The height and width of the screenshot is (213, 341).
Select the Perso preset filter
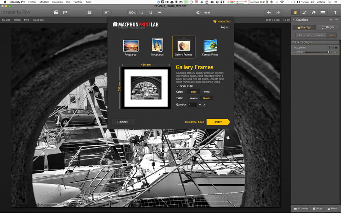(x=332, y=35)
